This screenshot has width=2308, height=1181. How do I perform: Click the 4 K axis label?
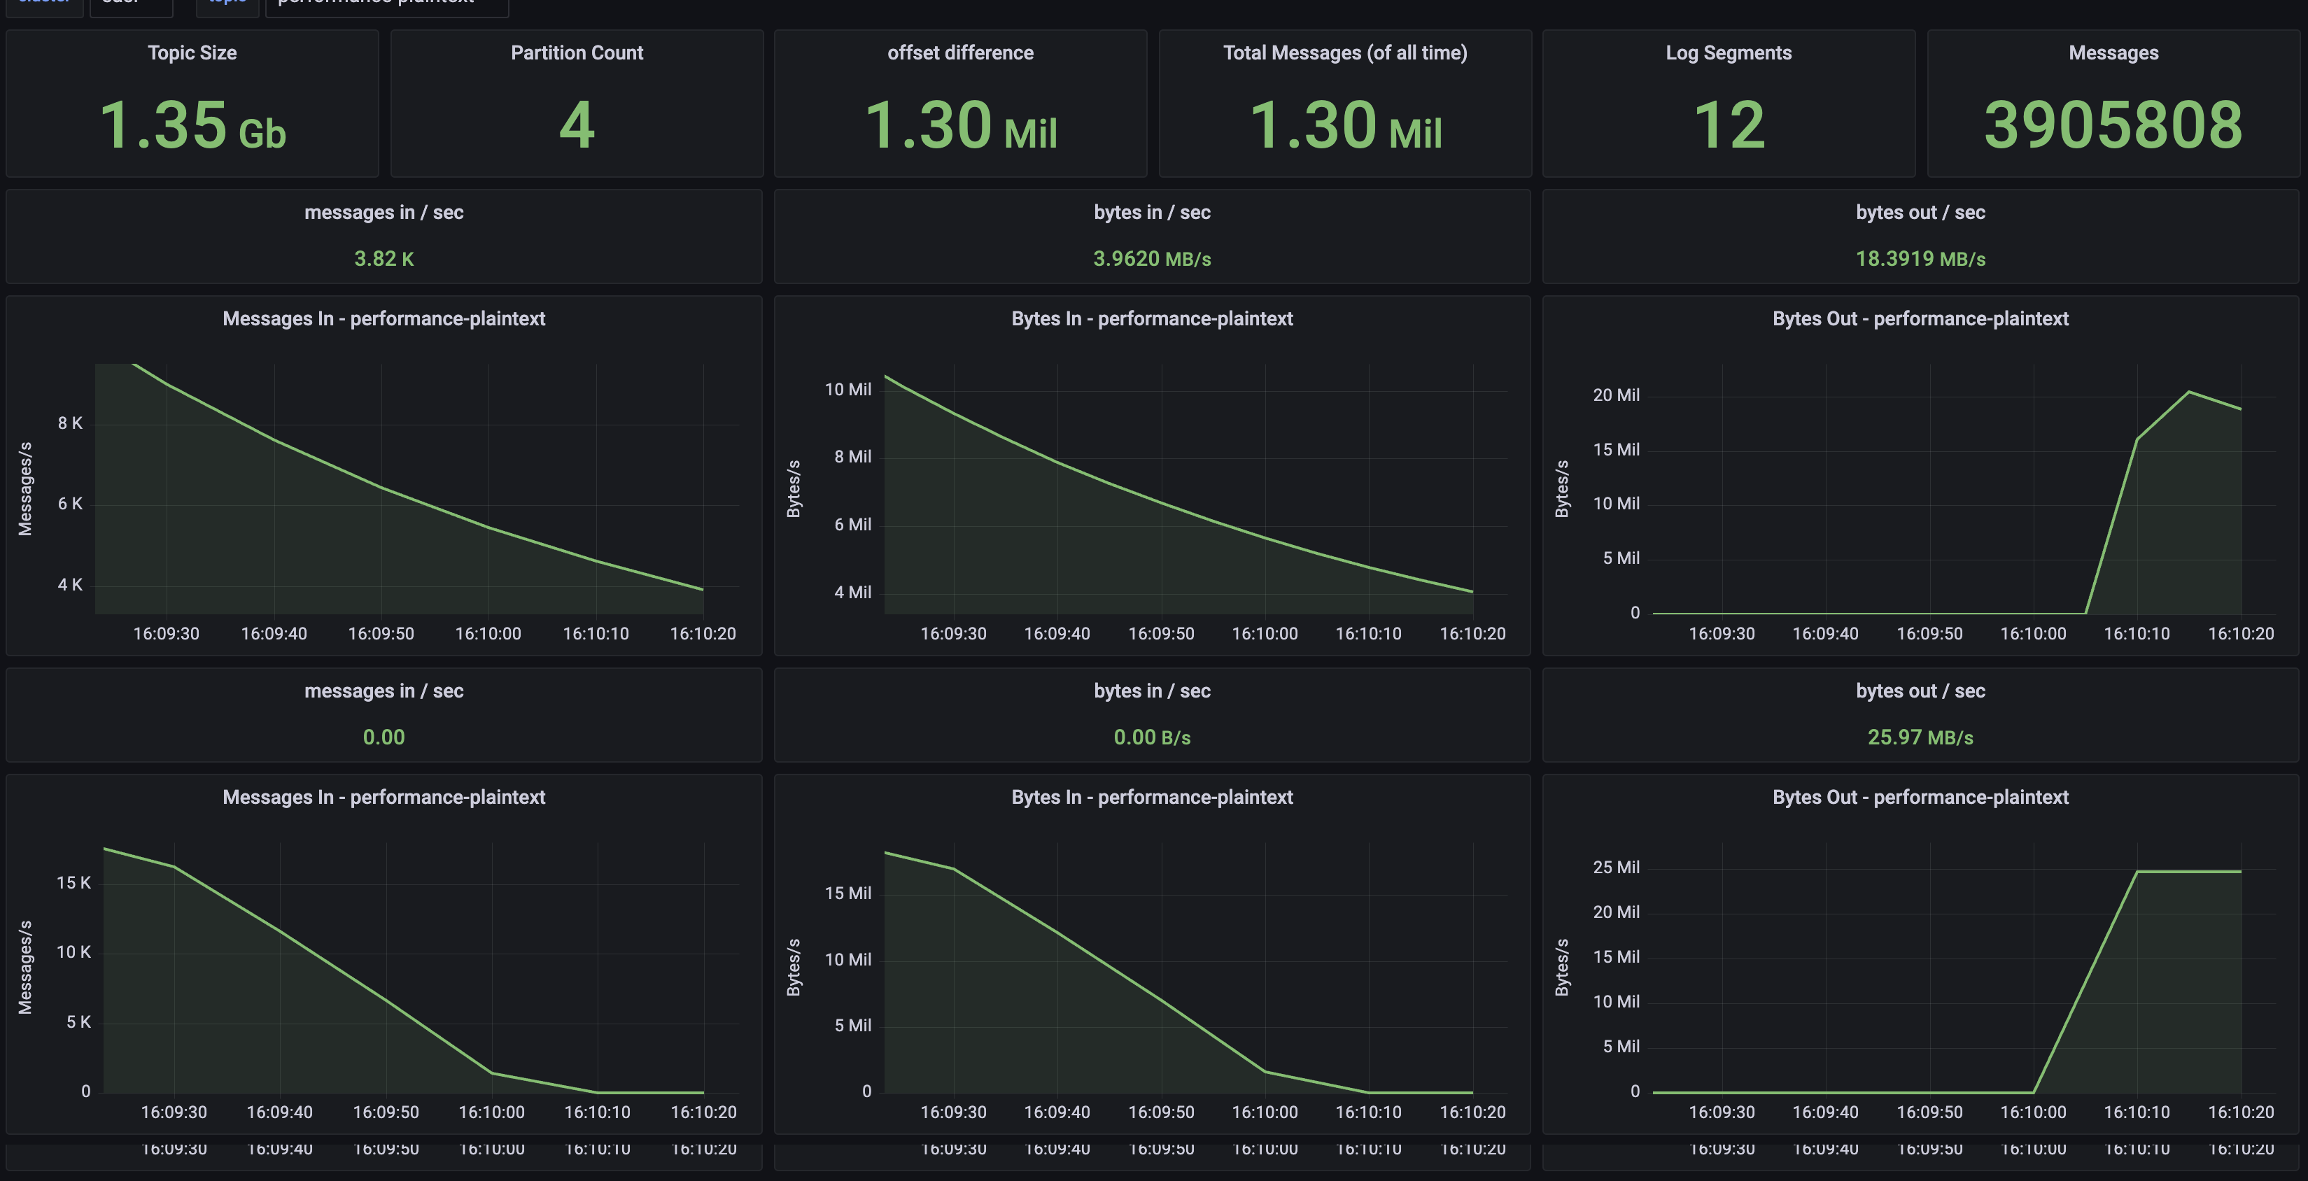click(x=70, y=585)
